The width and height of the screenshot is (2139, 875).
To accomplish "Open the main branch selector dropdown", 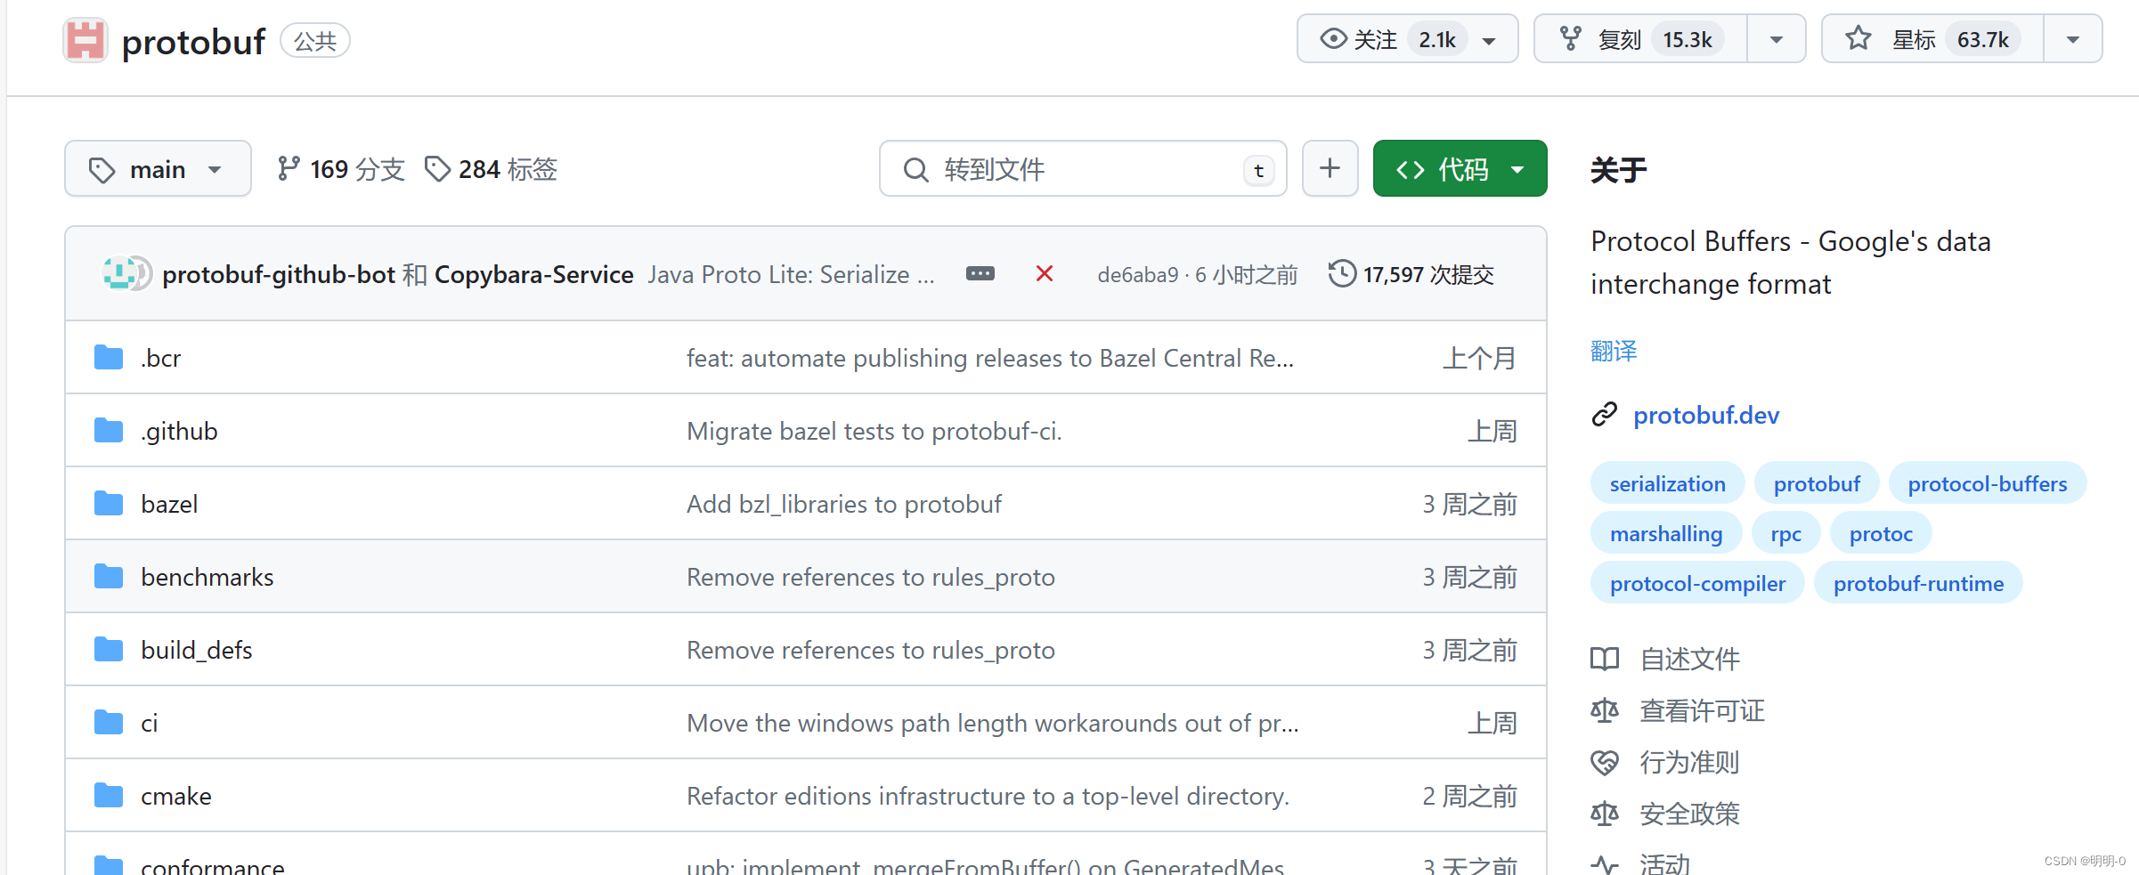I will point(158,168).
